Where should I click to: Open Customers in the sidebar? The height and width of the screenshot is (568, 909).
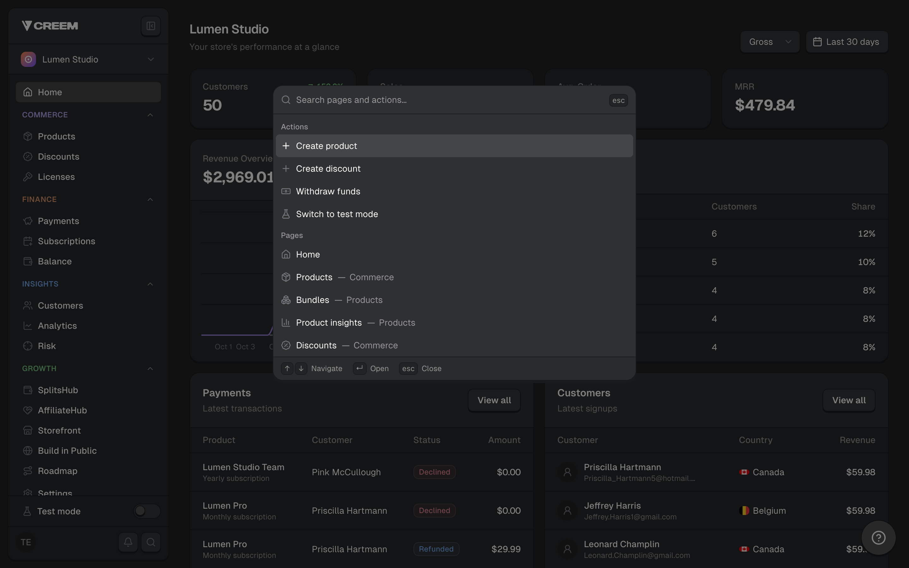[88, 306]
